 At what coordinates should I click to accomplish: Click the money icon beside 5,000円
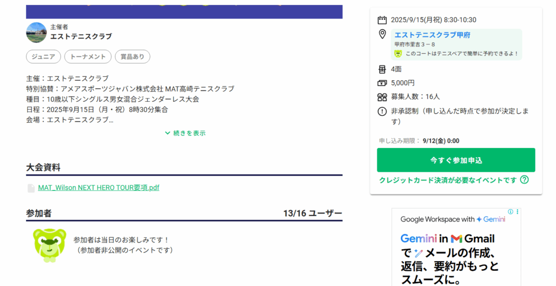[382, 83]
